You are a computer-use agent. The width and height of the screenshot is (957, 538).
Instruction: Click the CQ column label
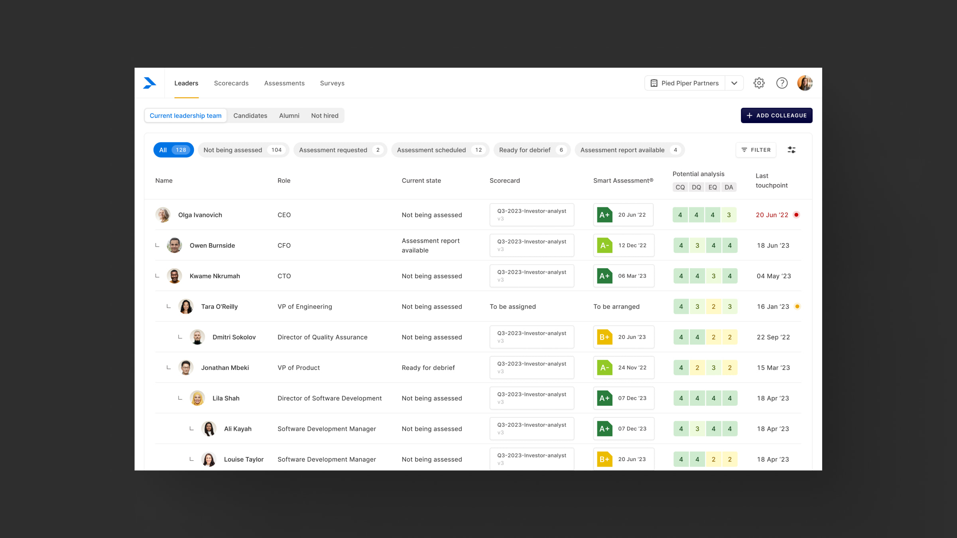click(x=680, y=187)
